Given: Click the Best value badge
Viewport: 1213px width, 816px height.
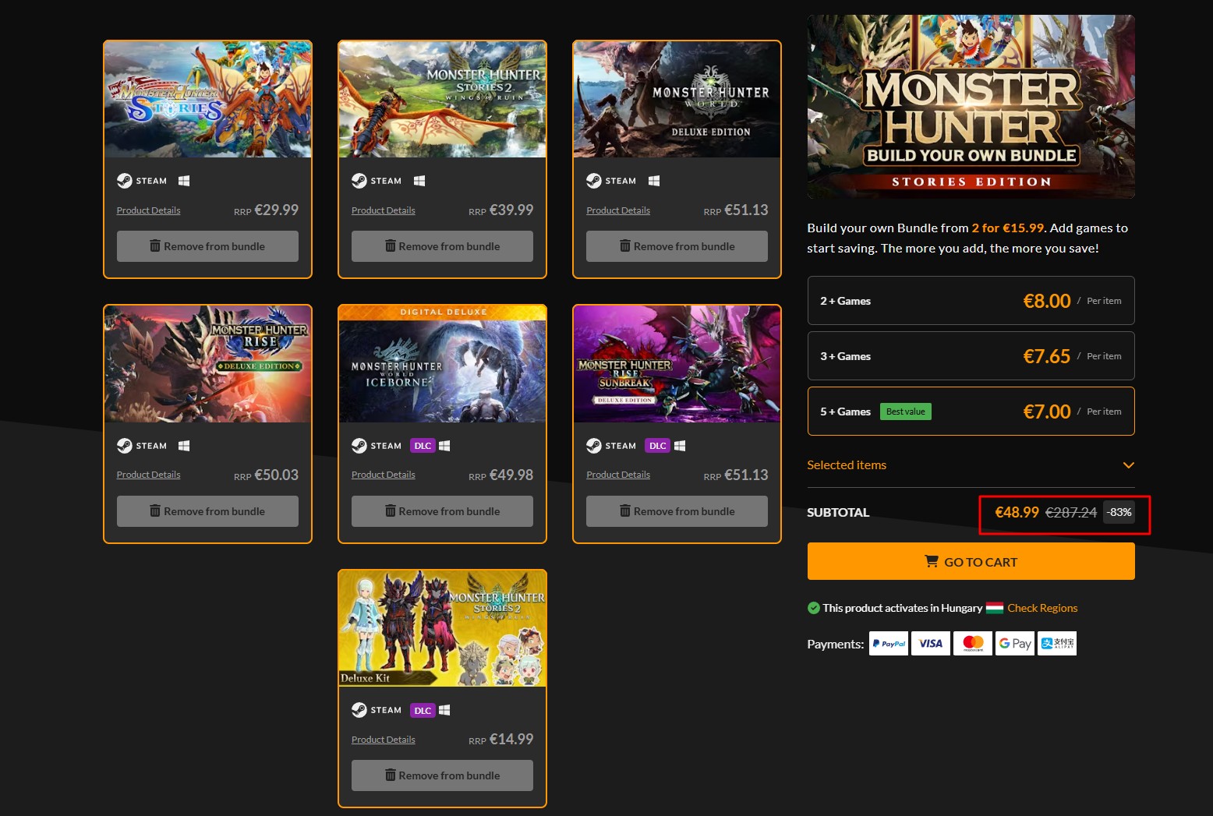Looking at the screenshot, I should pyautogui.click(x=905, y=412).
